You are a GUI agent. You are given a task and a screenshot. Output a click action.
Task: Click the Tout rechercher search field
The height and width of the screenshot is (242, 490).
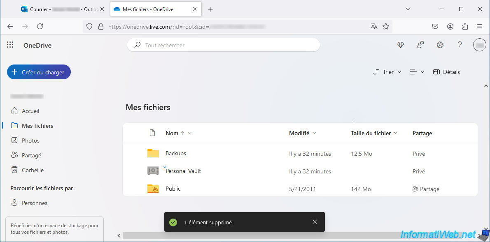[224, 45]
